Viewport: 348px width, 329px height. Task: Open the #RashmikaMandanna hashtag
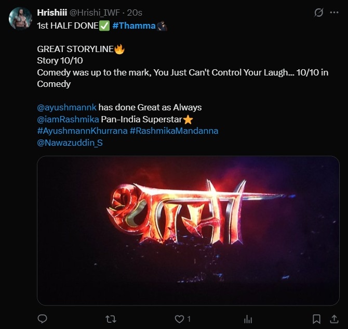pyautogui.click(x=174, y=131)
